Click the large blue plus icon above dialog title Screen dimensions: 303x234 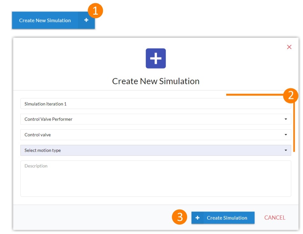tap(156, 58)
